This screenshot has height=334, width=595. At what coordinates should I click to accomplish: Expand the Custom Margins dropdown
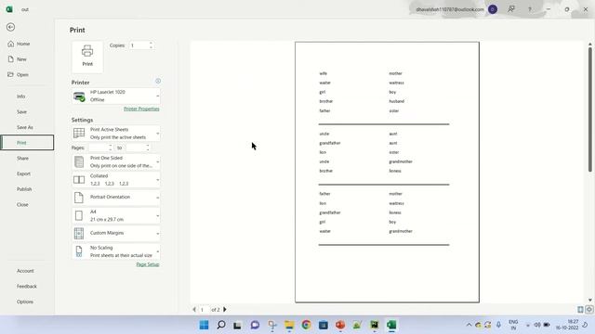pyautogui.click(x=115, y=233)
